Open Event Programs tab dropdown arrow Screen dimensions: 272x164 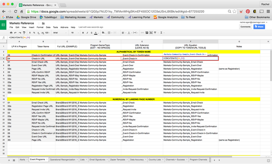[x=47, y=159]
